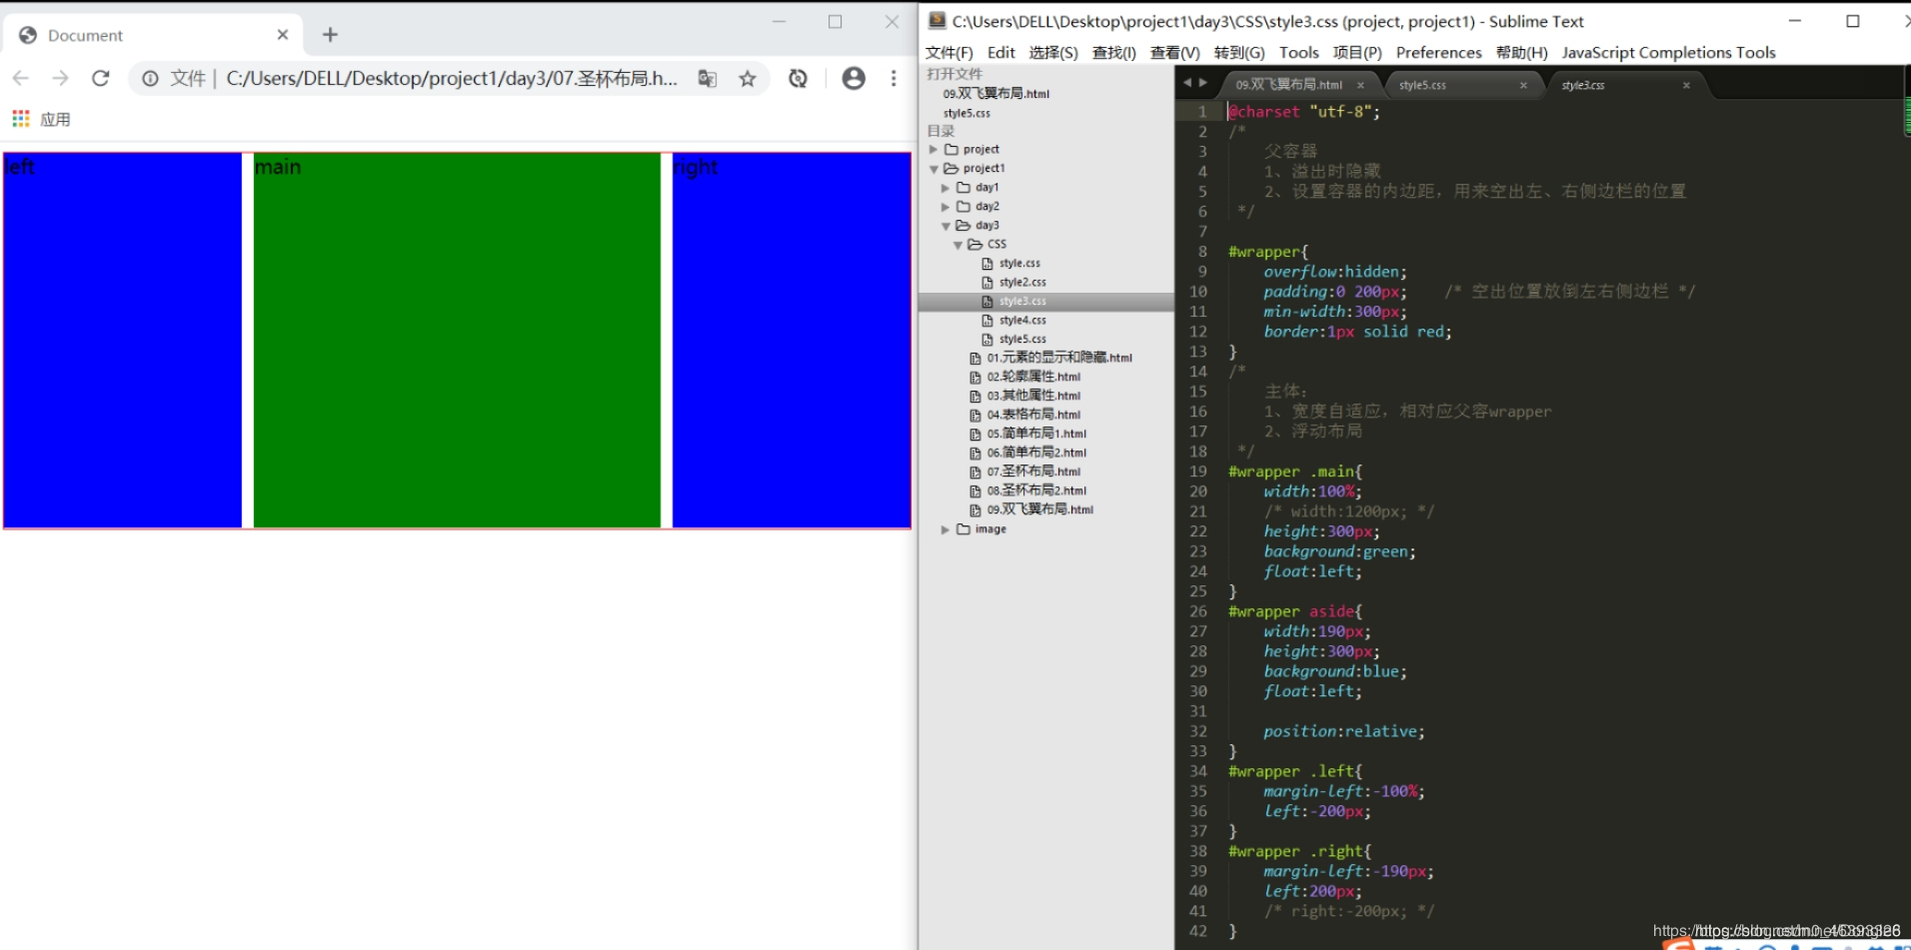Screen dimensions: 1911x950
Task: Click the blue right block in page
Action: point(791,340)
